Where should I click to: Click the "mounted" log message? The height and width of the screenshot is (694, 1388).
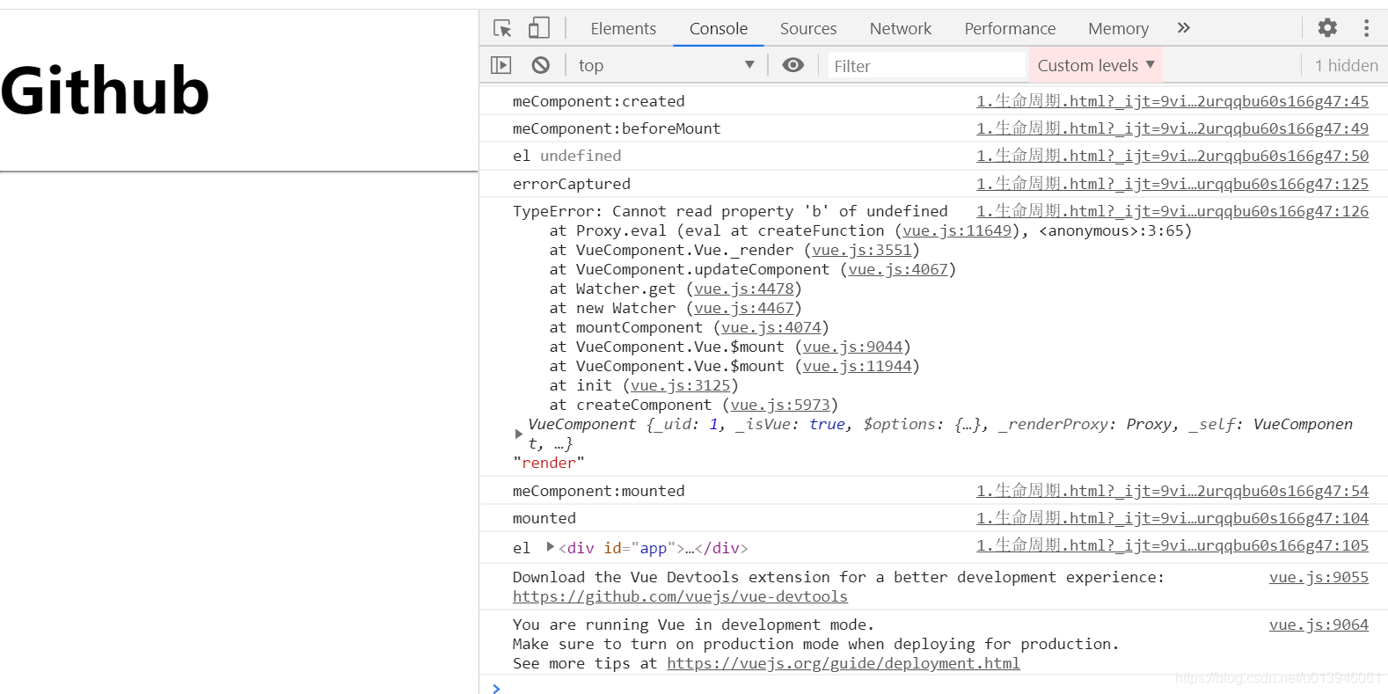pos(544,518)
